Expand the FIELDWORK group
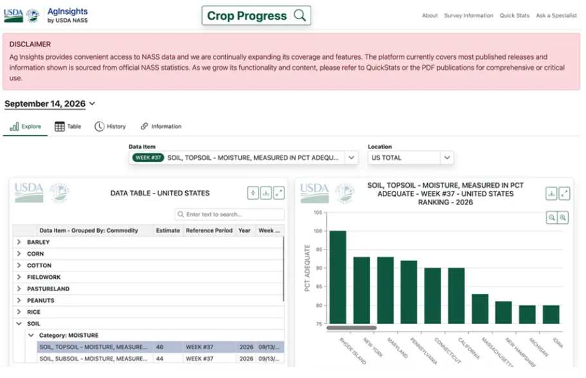The width and height of the screenshot is (586, 378). click(x=19, y=277)
